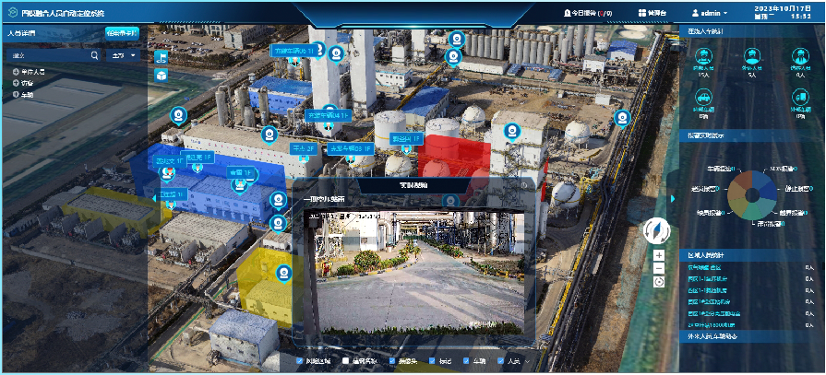The image size is (826, 375).
Task: Expand the third tree node in left panel
Action: coord(16,95)
